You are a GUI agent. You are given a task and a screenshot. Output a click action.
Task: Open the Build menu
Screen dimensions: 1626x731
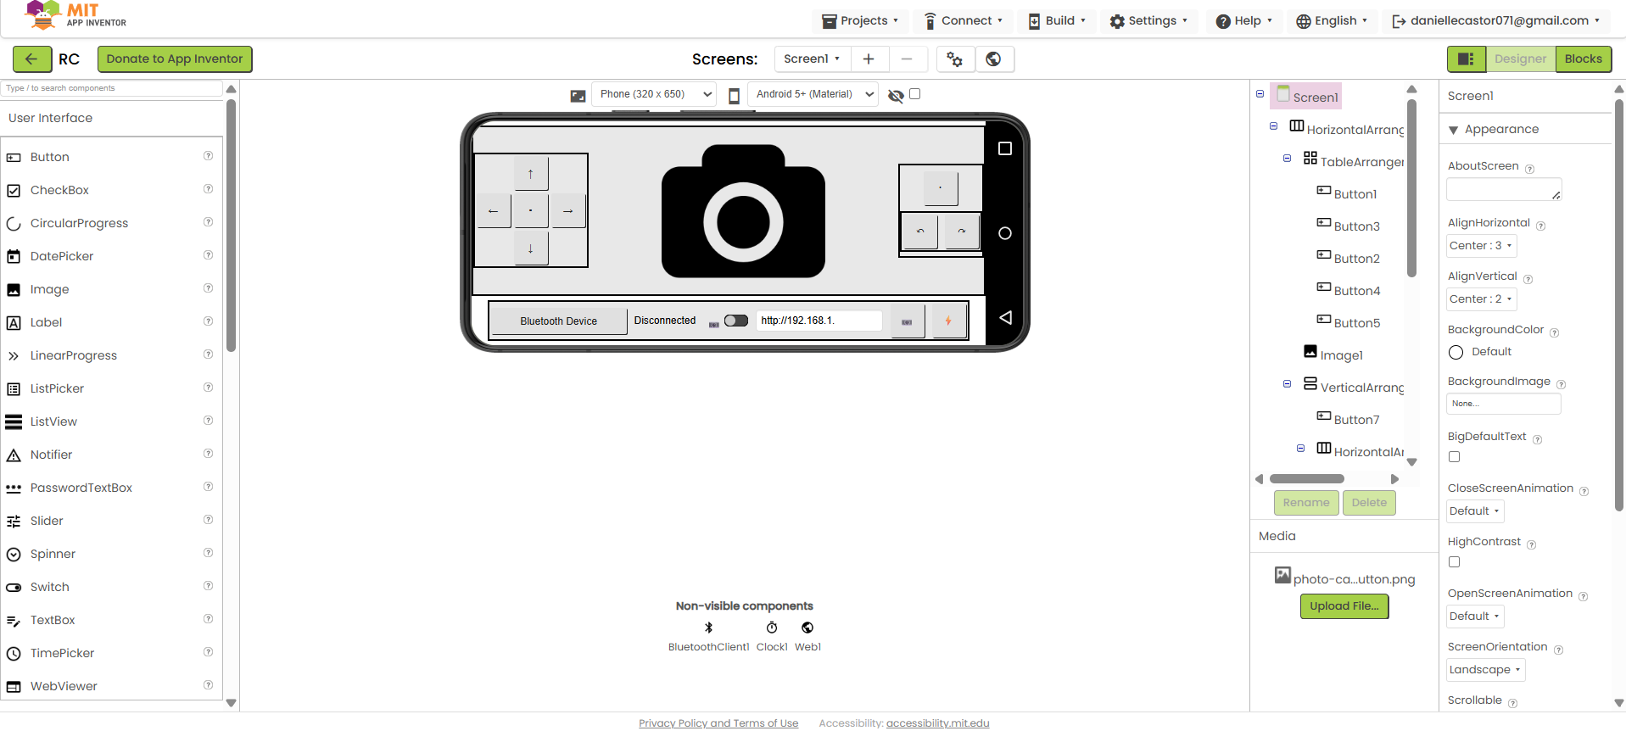point(1057,21)
